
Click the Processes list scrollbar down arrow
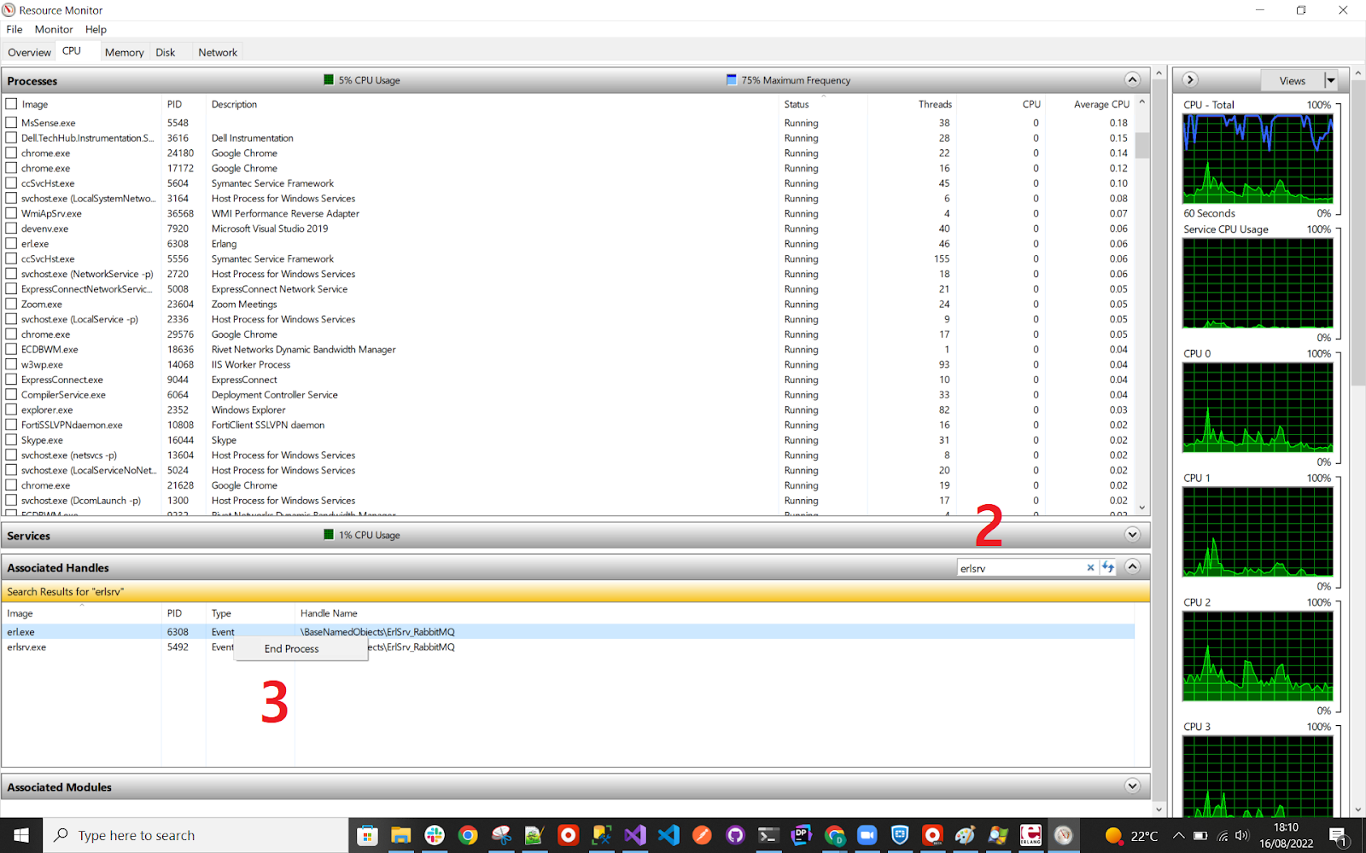[1142, 508]
